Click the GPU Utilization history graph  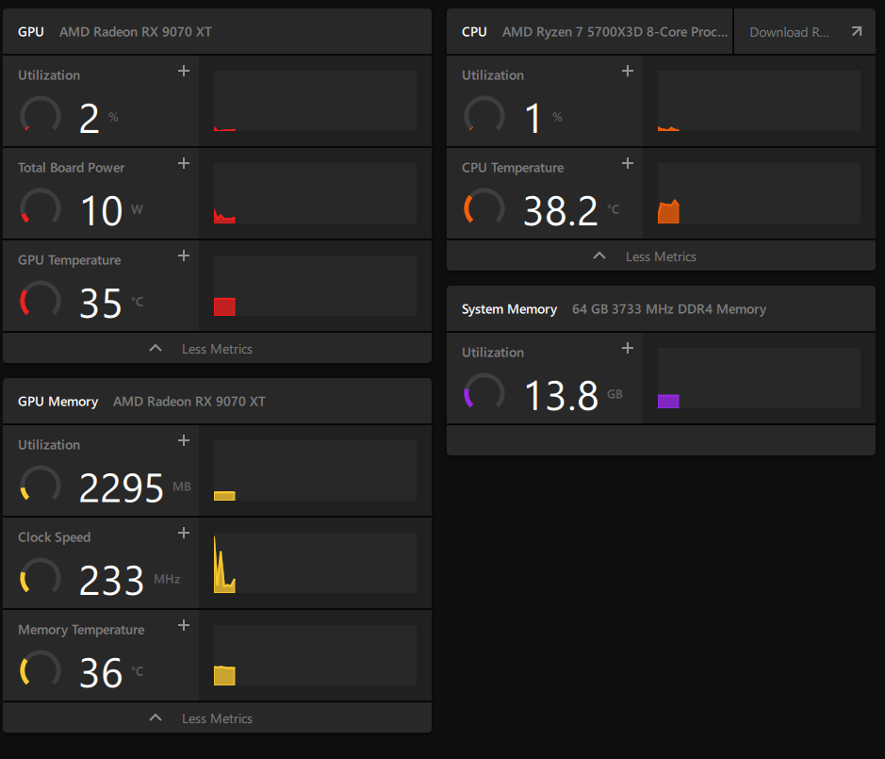pos(315,101)
